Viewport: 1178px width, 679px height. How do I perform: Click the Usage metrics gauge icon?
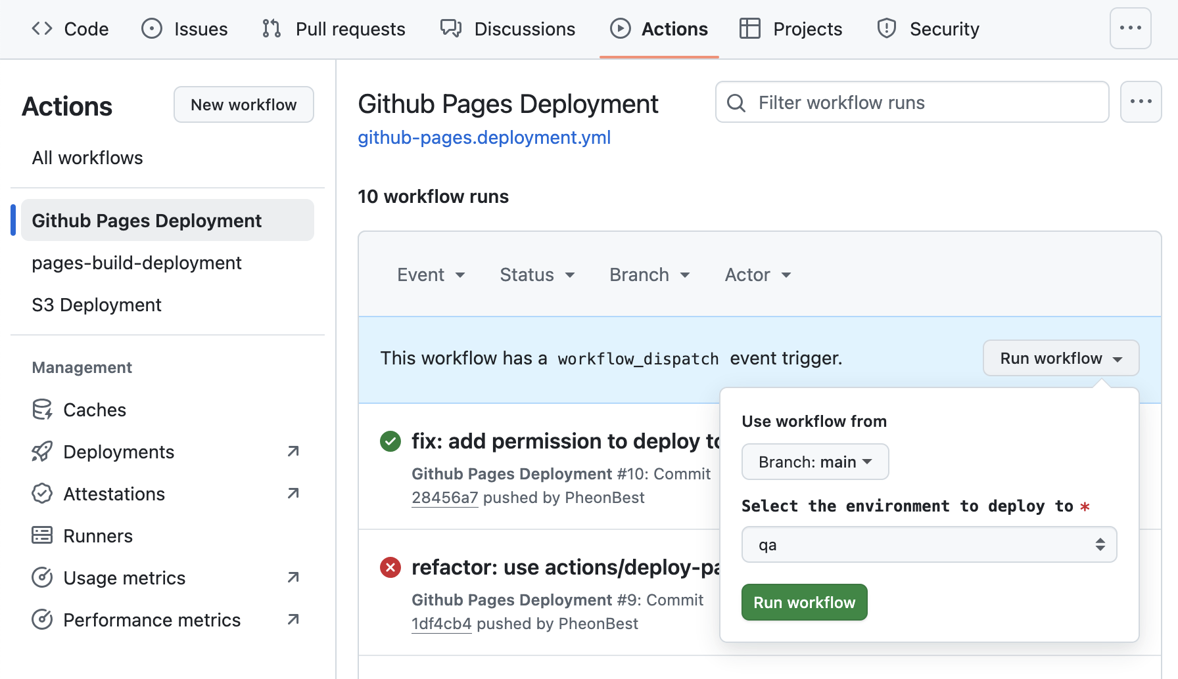42,577
